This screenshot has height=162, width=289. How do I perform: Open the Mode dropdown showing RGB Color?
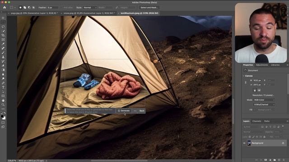point(264,100)
